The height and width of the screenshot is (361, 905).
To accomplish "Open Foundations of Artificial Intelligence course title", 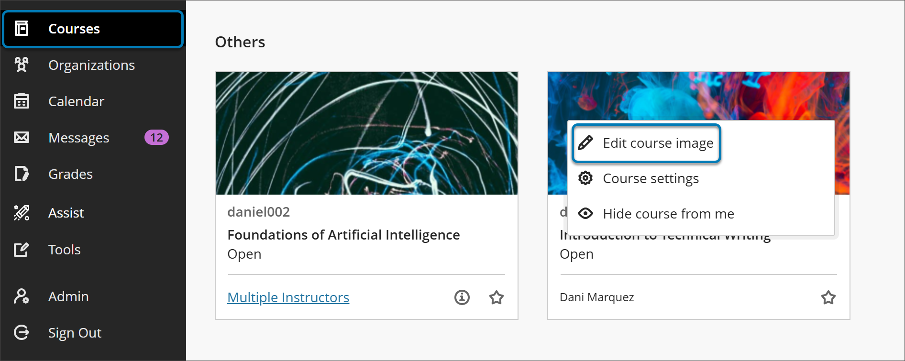I will (343, 235).
